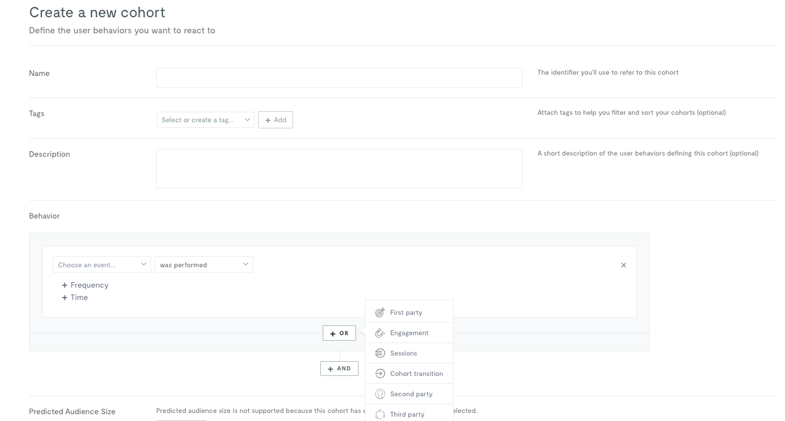The width and height of the screenshot is (785, 421).
Task: Open the Select or create a tag dropdown
Action: pos(206,120)
